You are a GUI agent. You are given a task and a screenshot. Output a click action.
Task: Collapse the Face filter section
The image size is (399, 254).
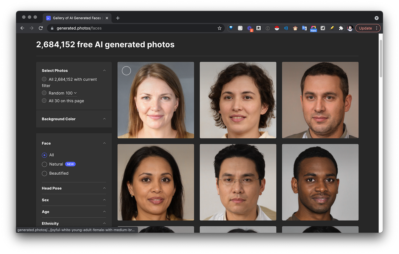pyautogui.click(x=104, y=143)
